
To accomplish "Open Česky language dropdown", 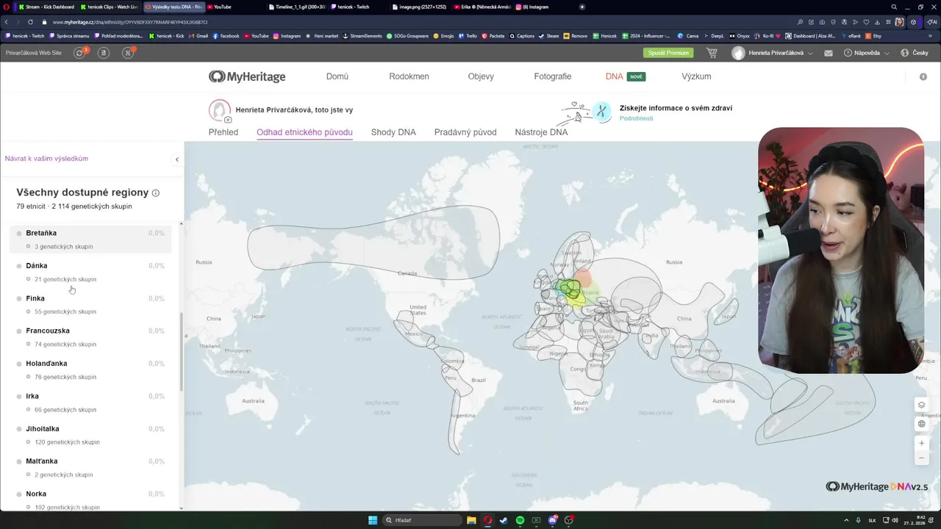I will pos(915,53).
